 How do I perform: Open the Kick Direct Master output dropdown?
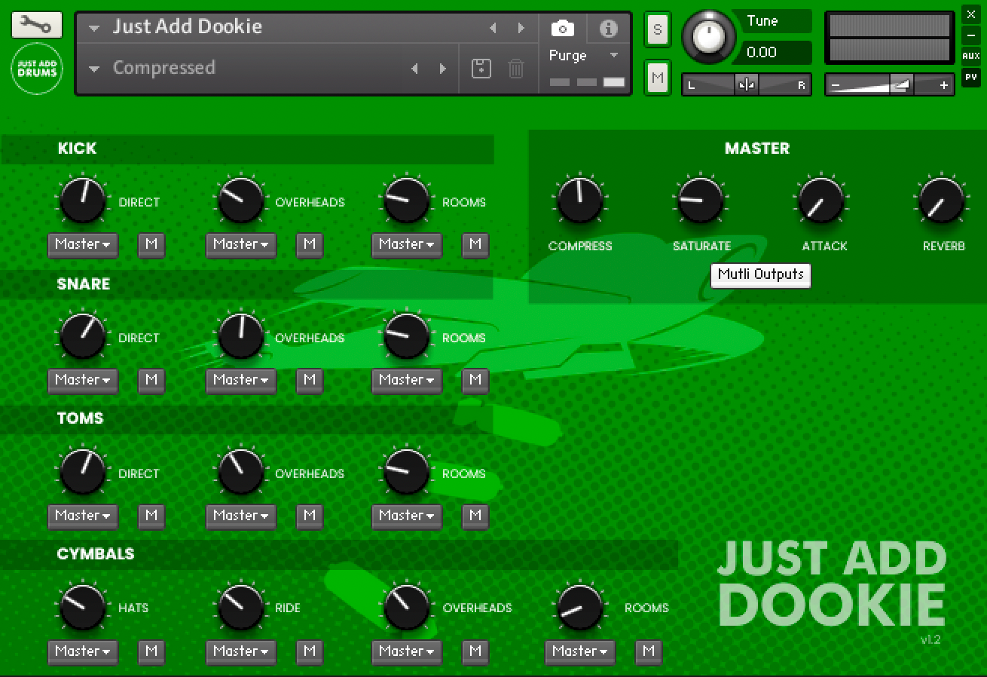pyautogui.click(x=83, y=244)
